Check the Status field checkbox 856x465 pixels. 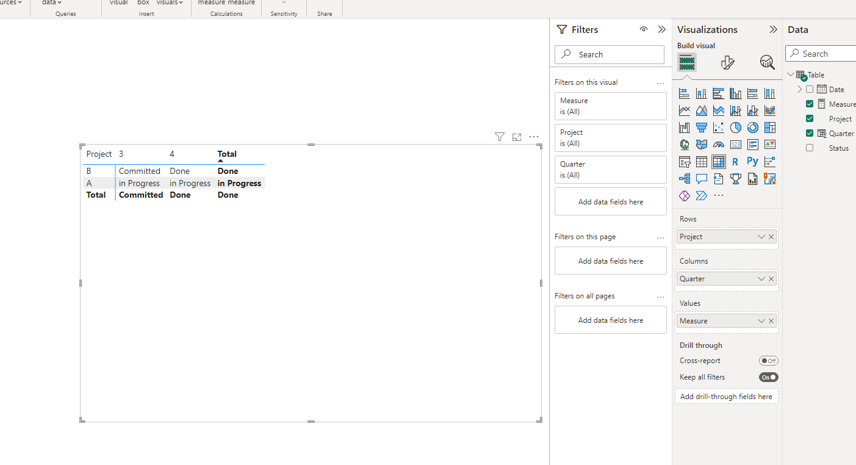pyautogui.click(x=810, y=148)
